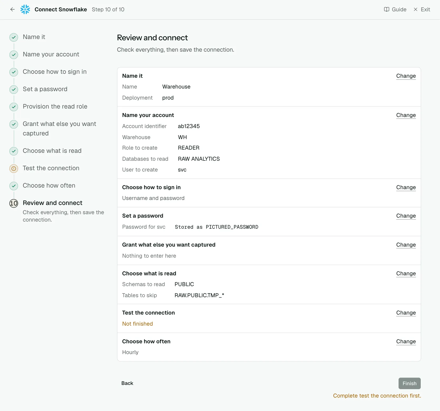Click checkmark icon beside Name your account step
440x411 pixels.
pyautogui.click(x=14, y=55)
